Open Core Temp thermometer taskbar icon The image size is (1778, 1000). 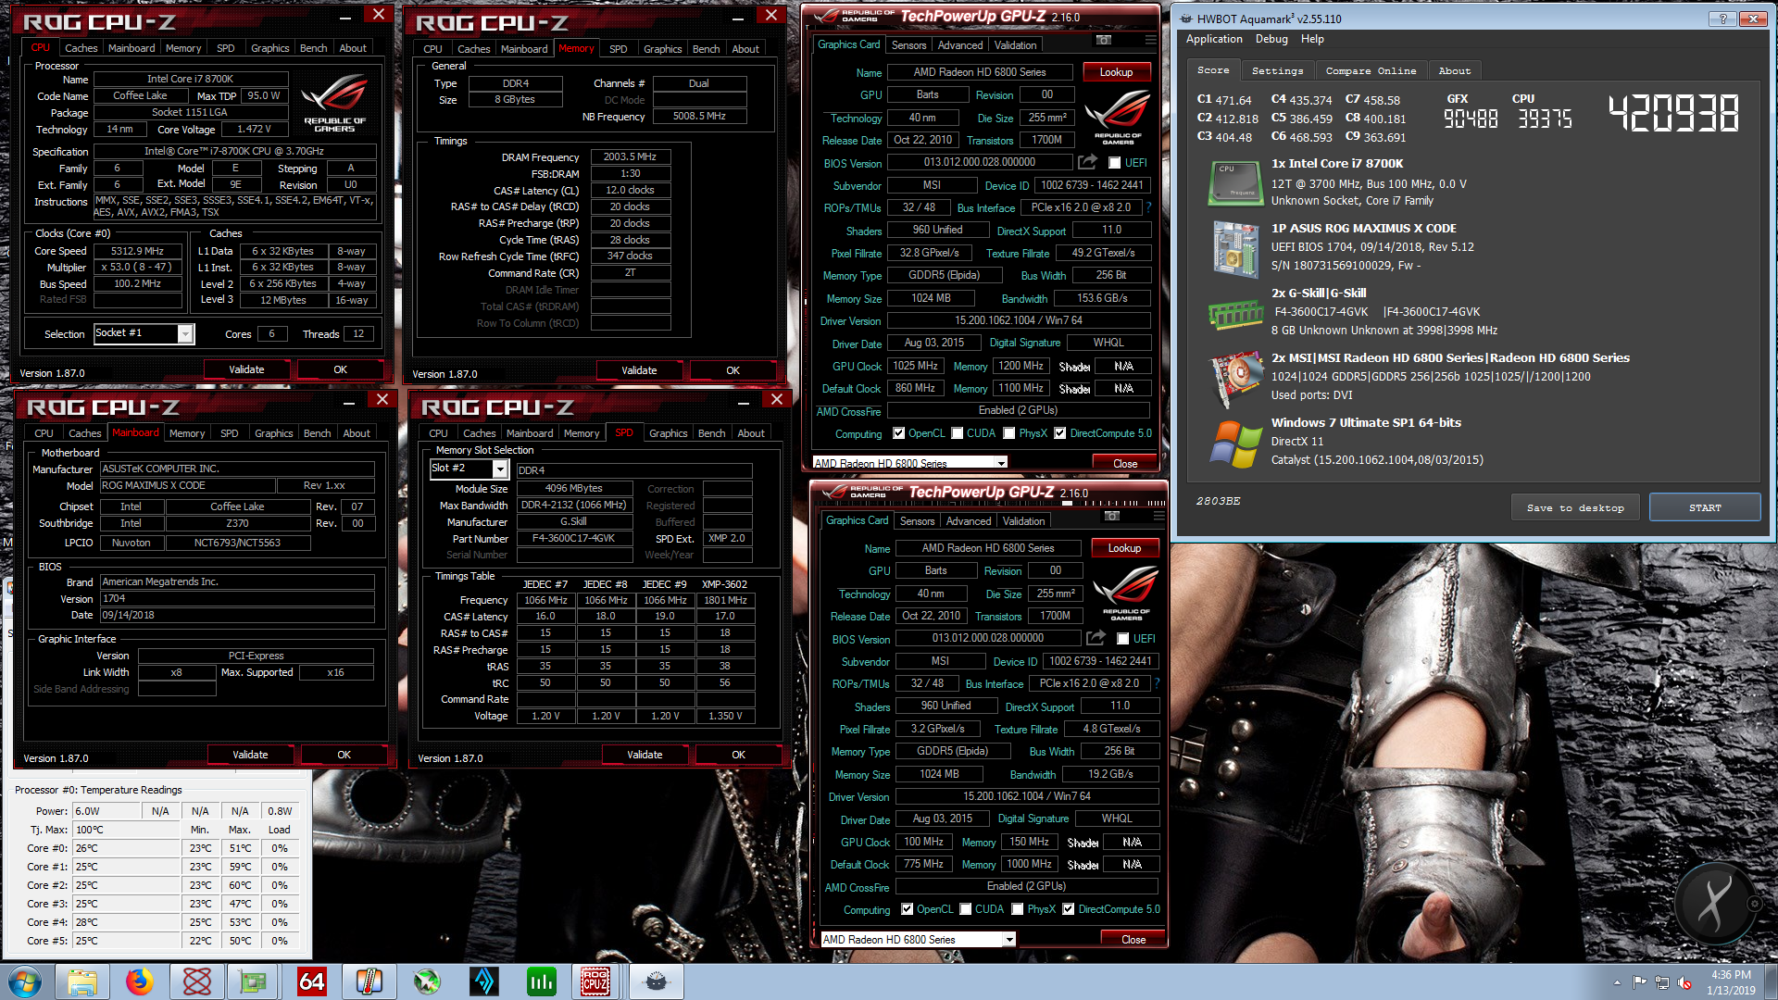pos(369,981)
